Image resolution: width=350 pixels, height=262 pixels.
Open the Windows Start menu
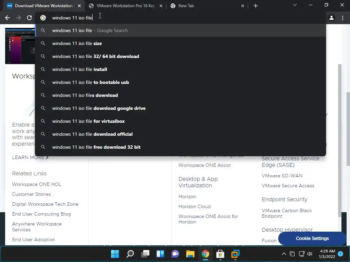[x=115, y=254]
